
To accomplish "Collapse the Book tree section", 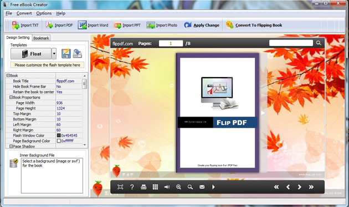I will [8, 75].
